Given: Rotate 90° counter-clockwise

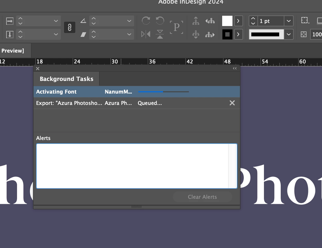Looking at the screenshot, I should pyautogui.click(x=160, y=21).
